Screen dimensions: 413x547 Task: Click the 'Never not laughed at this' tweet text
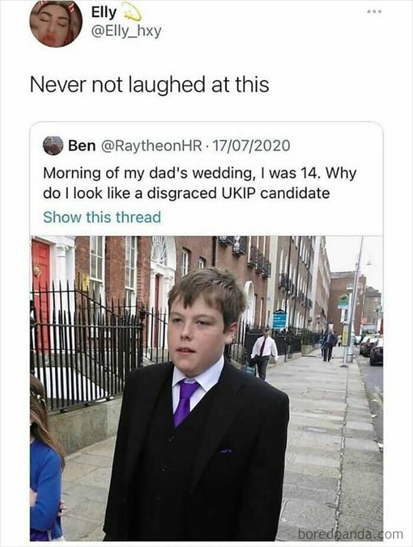[x=149, y=85]
